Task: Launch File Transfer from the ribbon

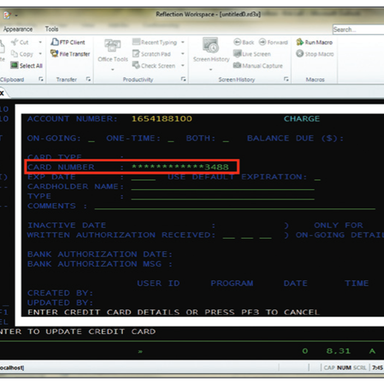Action: click(x=70, y=54)
